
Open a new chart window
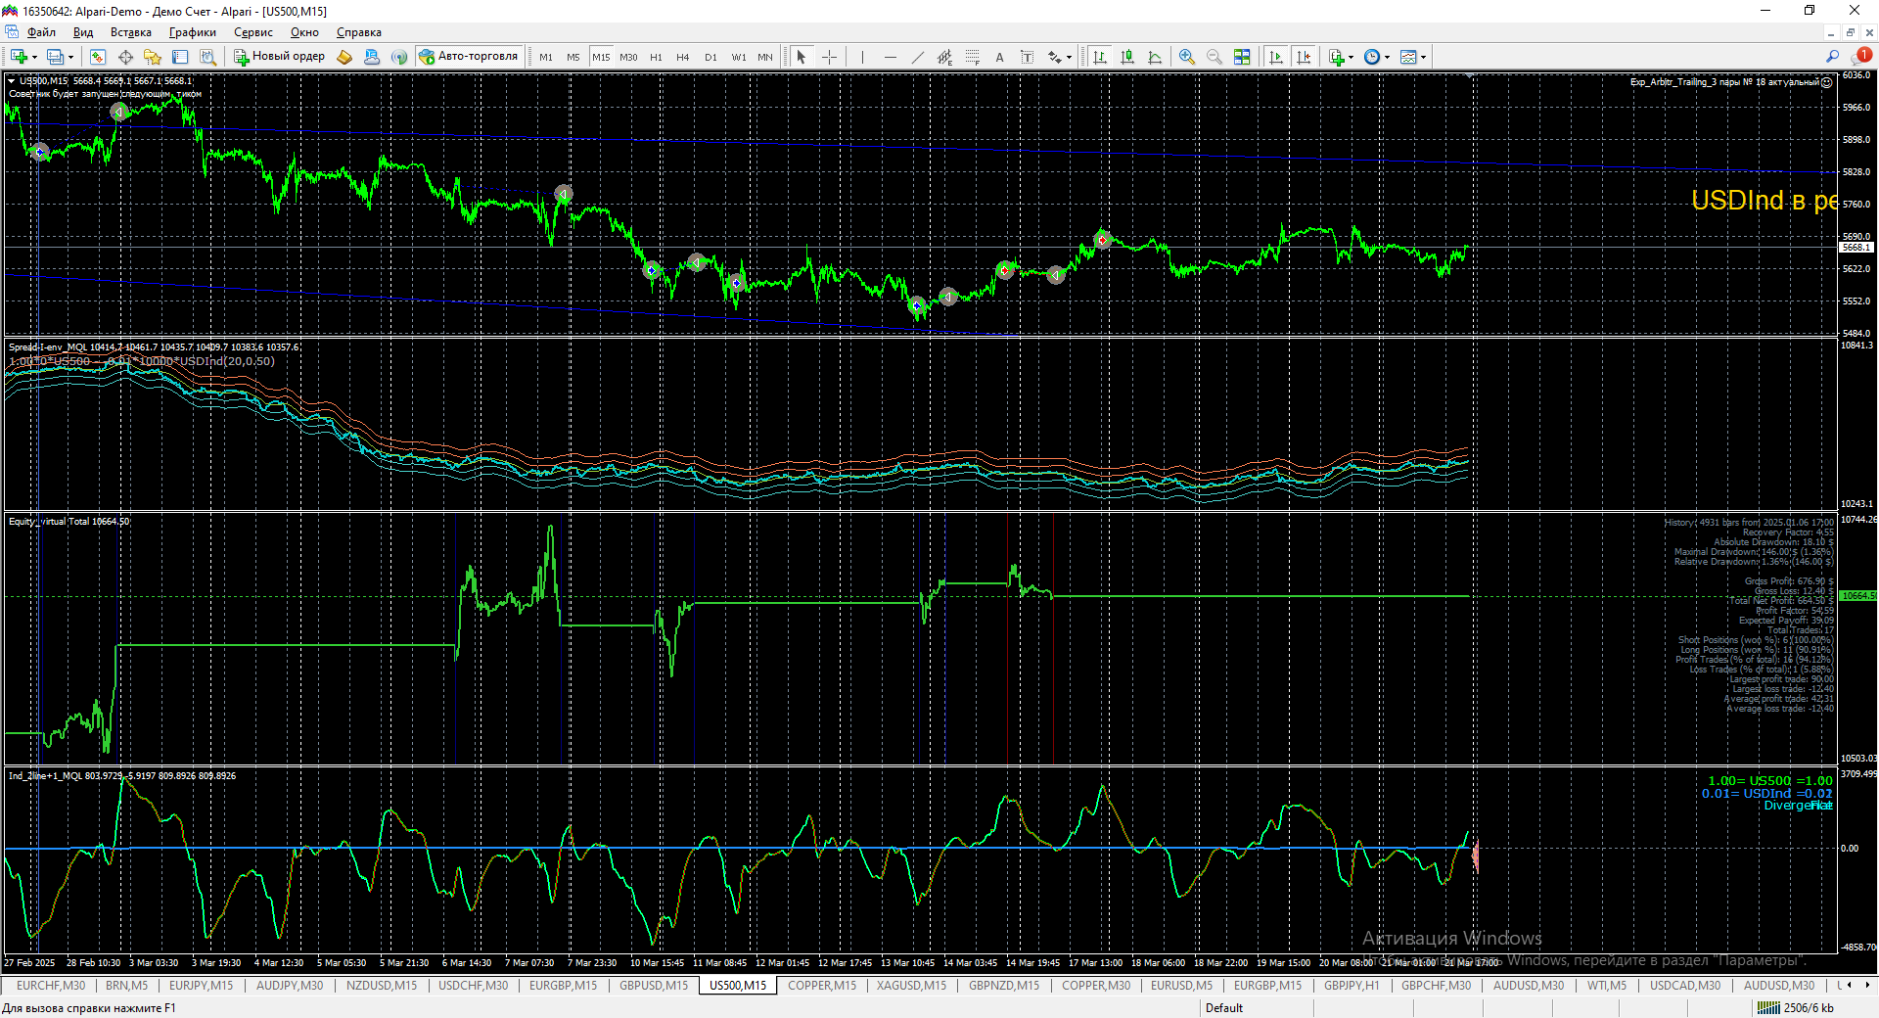[x=19, y=57]
